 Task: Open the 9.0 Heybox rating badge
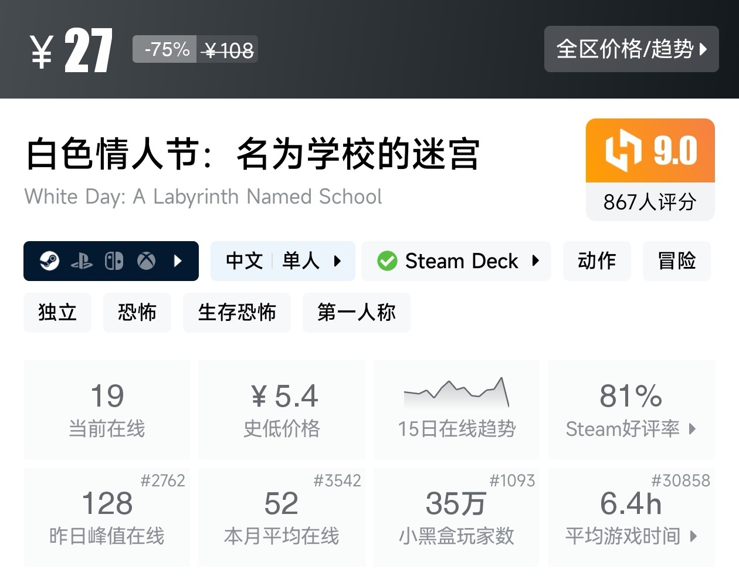[x=650, y=151]
